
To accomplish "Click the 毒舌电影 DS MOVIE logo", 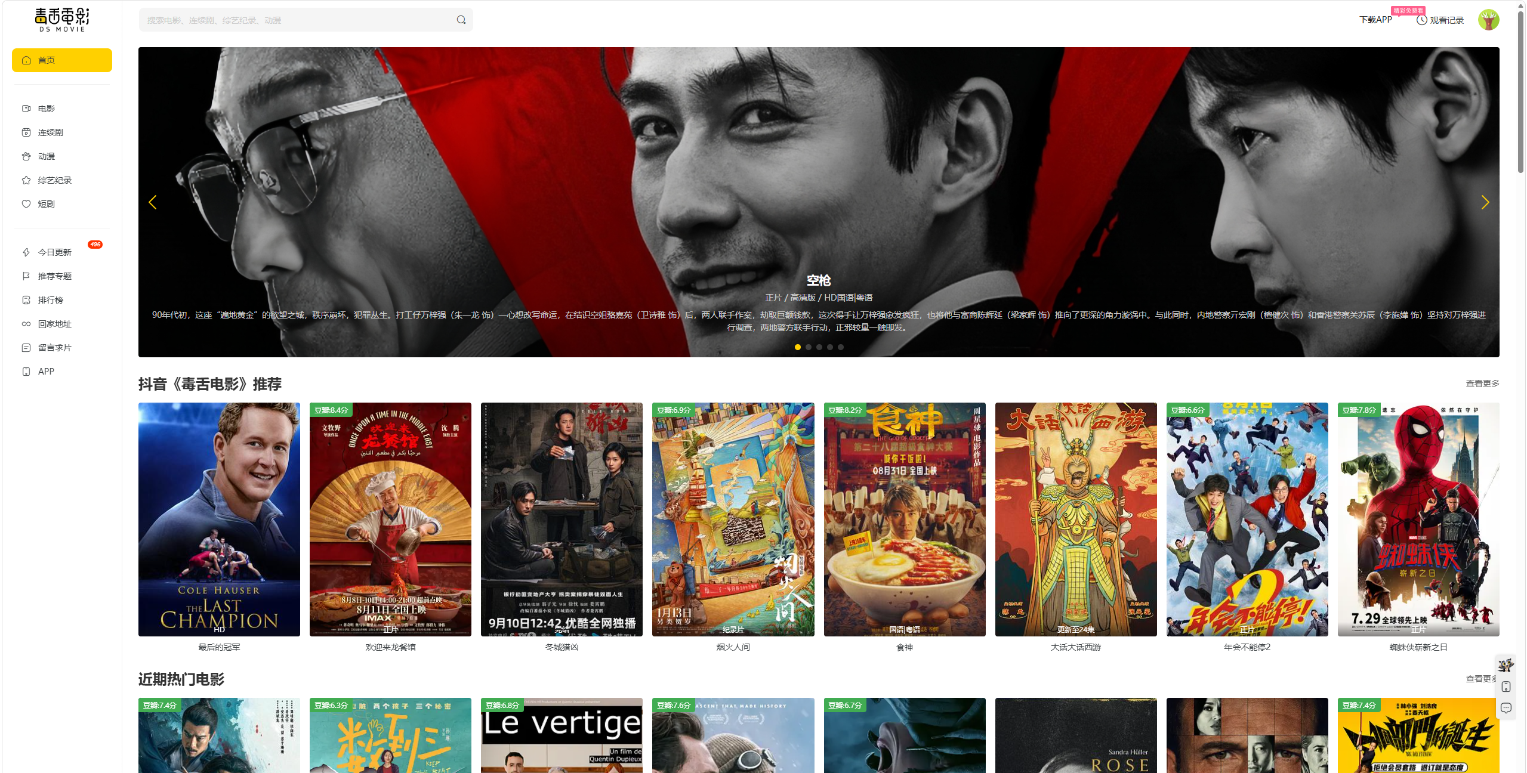I will tap(62, 20).
